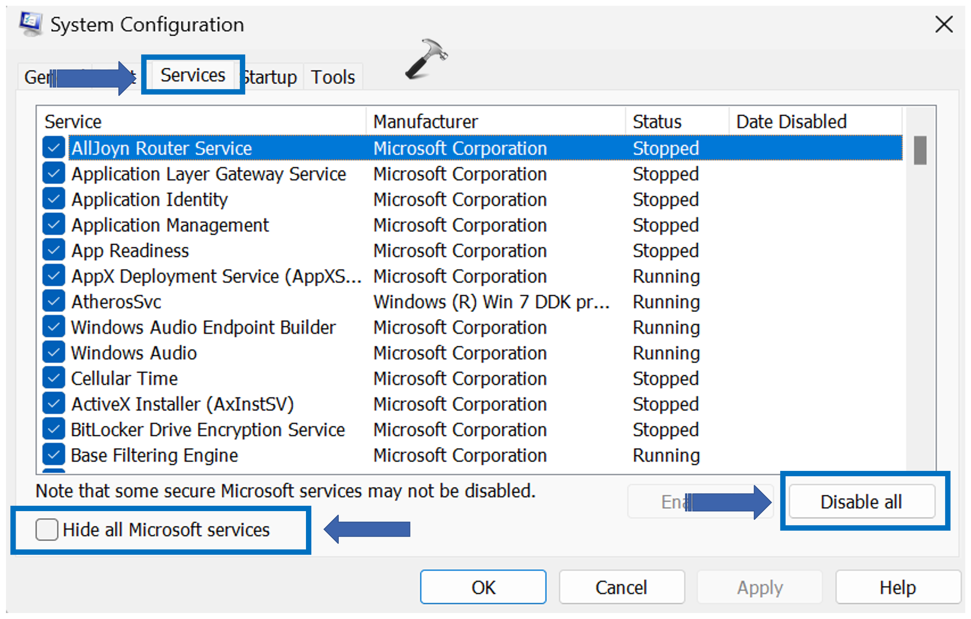This screenshot has height=619, width=971.
Task: Toggle Hide all Microsoft services checkbox
Action: (x=47, y=529)
